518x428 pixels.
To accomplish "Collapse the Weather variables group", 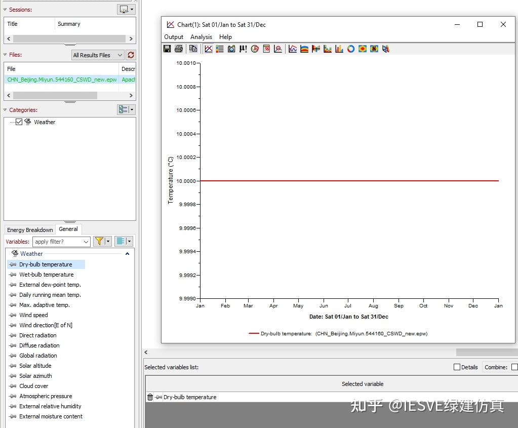I will point(127,254).
